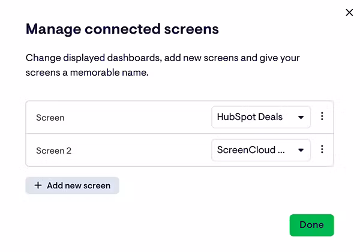Viewport: 360px width, 252px height.
Task: Click the caret arrow on HubSpot Deals dropdown
Action: (301, 118)
